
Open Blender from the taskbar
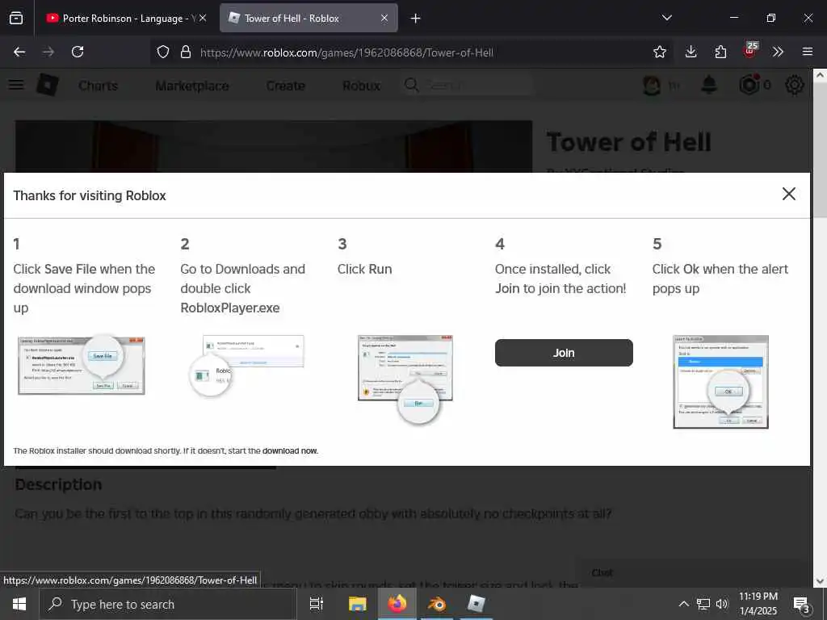pos(437,604)
